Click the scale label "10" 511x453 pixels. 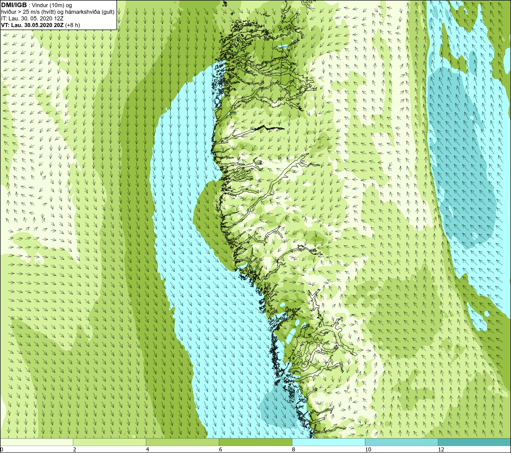[368, 449]
